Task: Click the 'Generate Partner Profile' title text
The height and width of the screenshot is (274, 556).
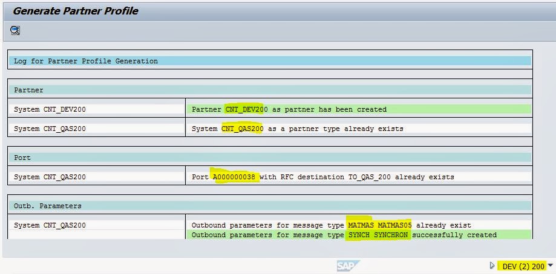Action: 76,11
